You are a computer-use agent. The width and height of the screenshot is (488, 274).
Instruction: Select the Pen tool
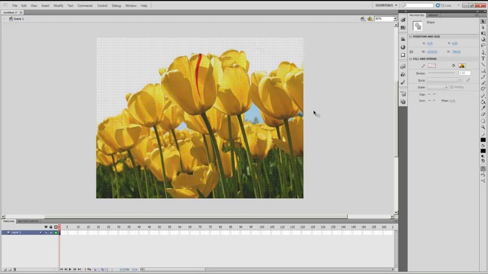point(483,52)
